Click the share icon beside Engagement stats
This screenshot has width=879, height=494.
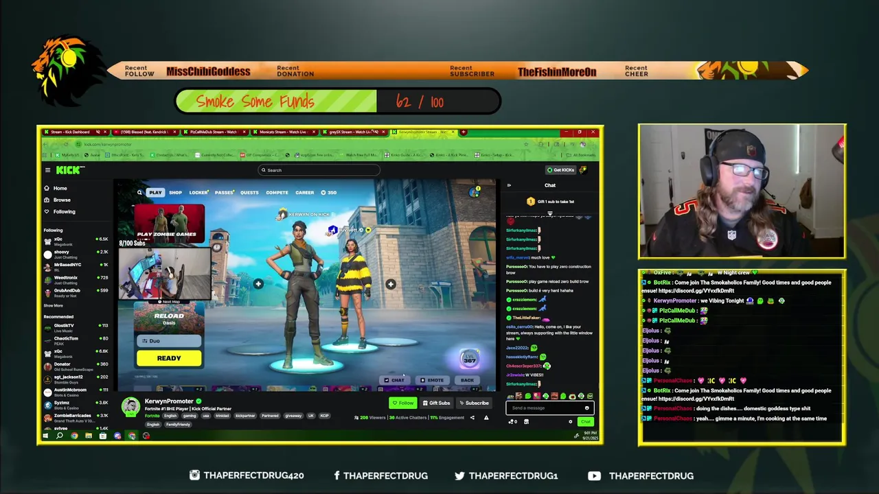coord(472,417)
